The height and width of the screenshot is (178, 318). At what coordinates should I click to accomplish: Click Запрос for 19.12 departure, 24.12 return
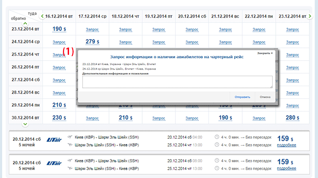pyautogui.click(x=159, y=42)
